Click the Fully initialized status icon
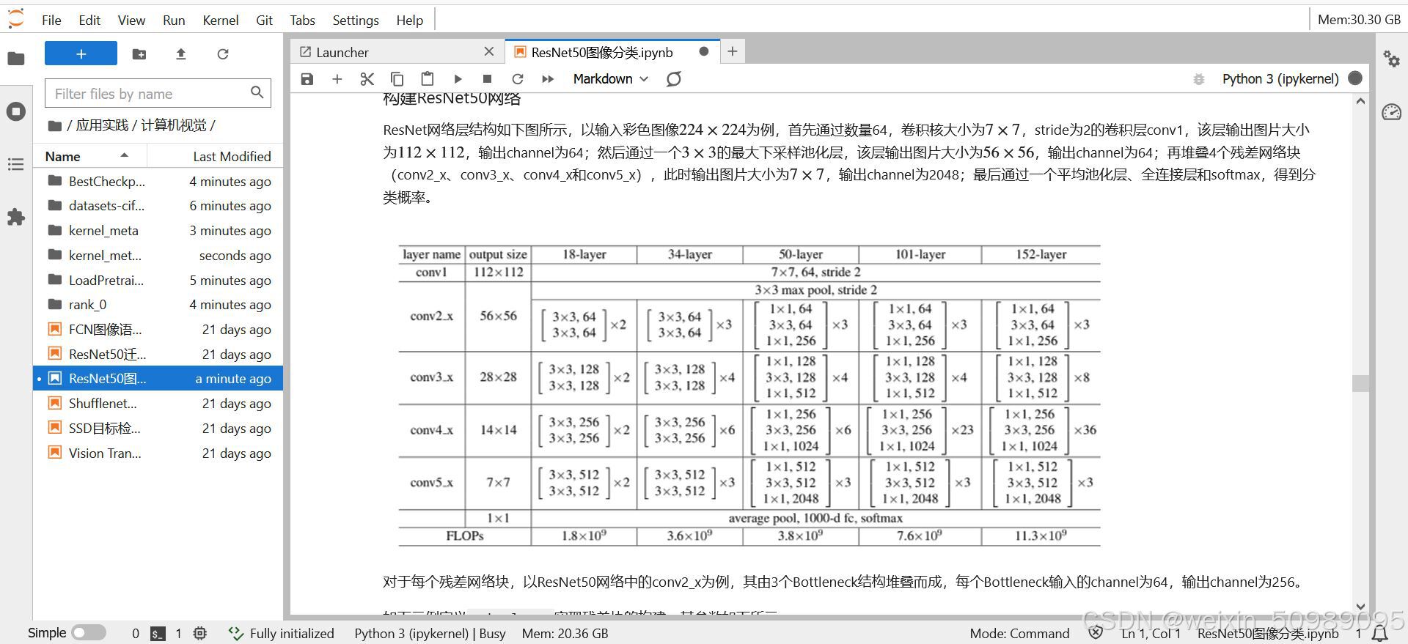Image resolution: width=1408 pixels, height=644 pixels. [x=235, y=634]
